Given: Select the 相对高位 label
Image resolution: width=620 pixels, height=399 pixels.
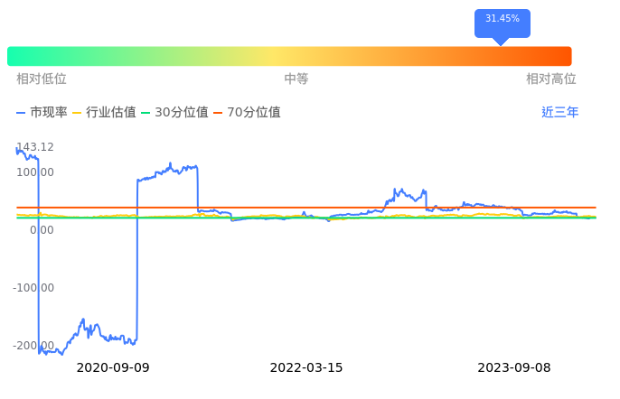Looking at the screenshot, I should point(551,79).
